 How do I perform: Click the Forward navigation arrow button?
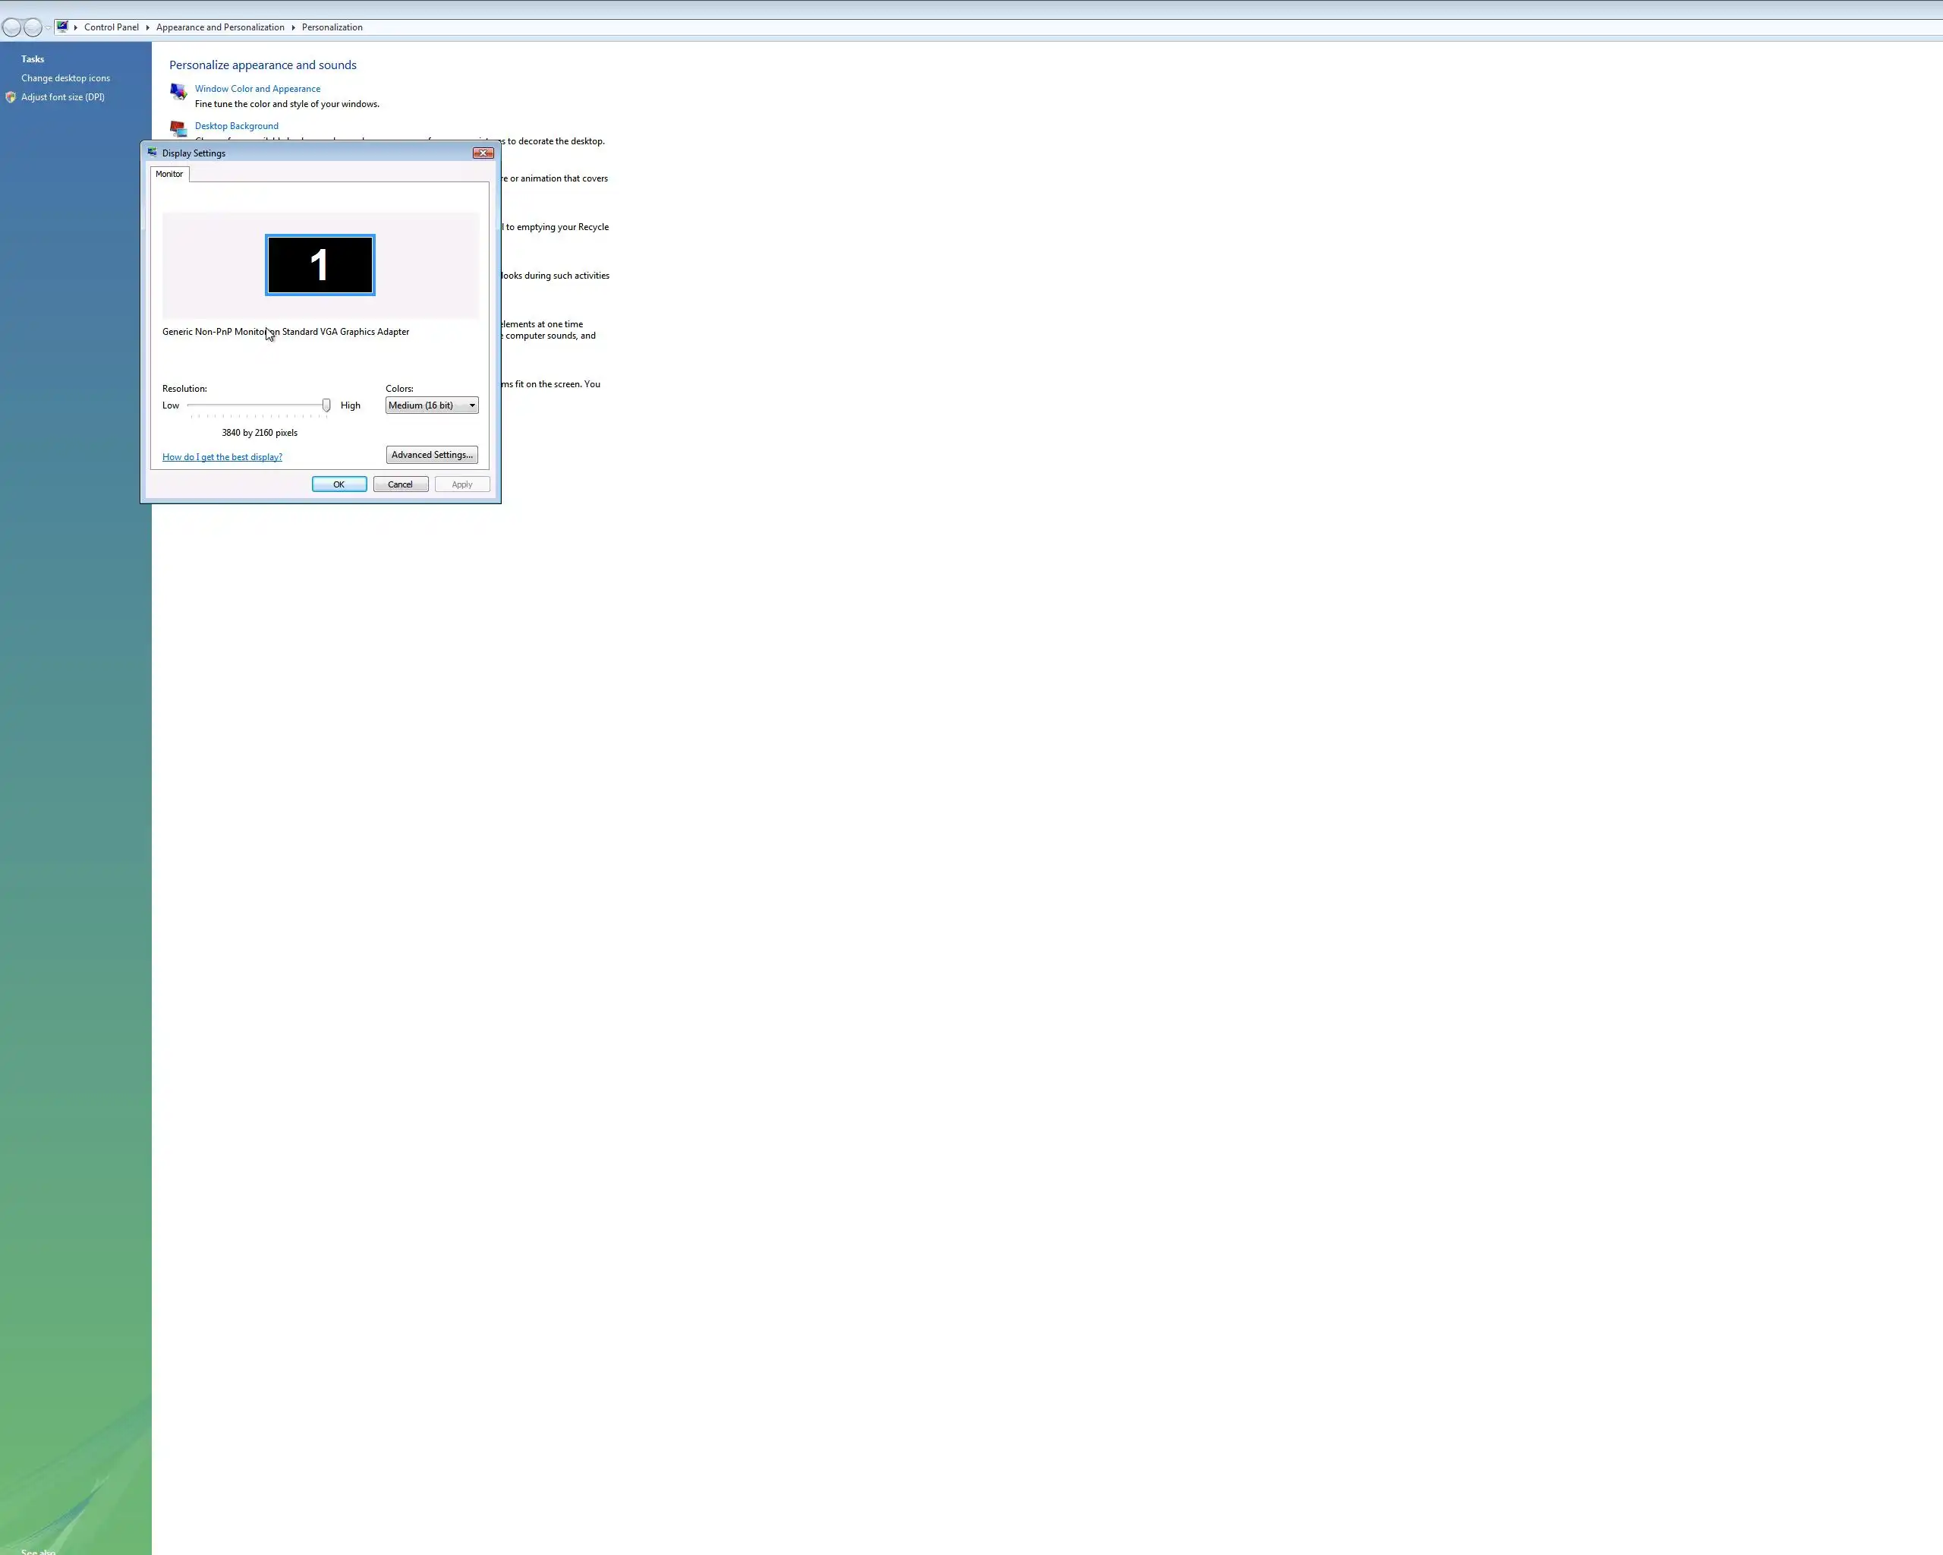[x=33, y=27]
